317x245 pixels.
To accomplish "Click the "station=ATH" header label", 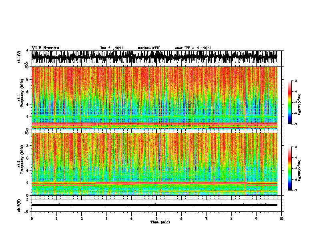I will click(148, 48).
